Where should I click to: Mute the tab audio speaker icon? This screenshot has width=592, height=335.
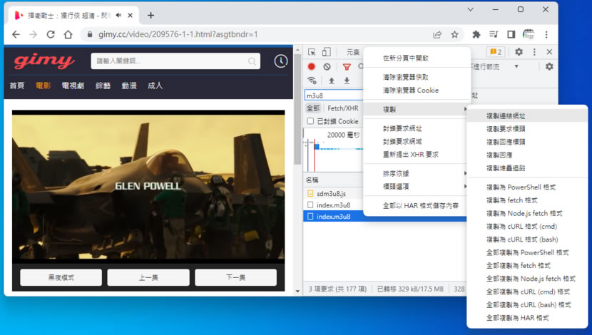(119, 15)
